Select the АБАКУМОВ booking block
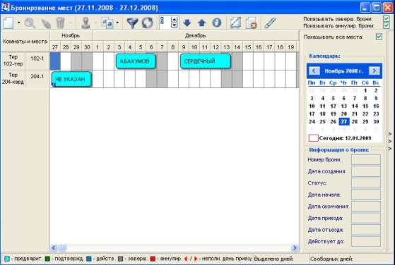 pyautogui.click(x=136, y=61)
